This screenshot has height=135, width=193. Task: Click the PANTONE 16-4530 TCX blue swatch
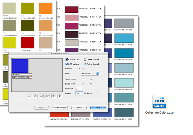[x=124, y=38]
